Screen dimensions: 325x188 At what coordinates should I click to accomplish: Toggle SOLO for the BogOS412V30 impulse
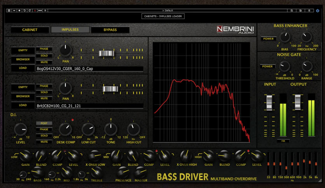click(x=44, y=56)
